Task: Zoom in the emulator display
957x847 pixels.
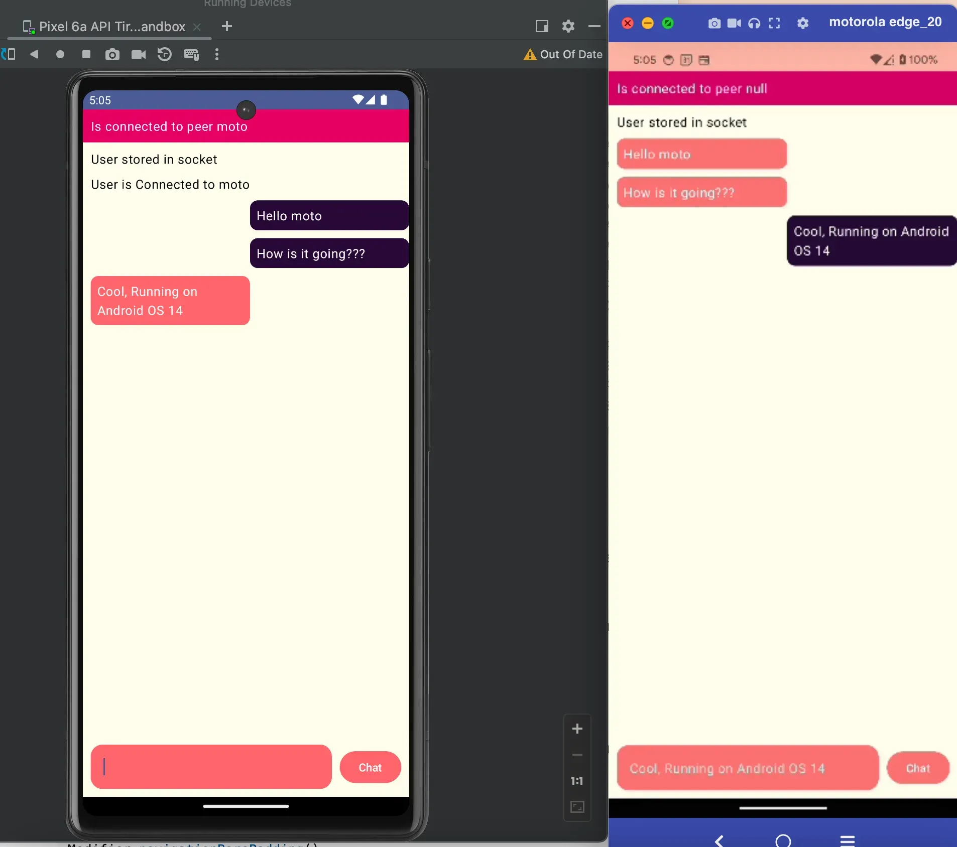Action: (577, 729)
